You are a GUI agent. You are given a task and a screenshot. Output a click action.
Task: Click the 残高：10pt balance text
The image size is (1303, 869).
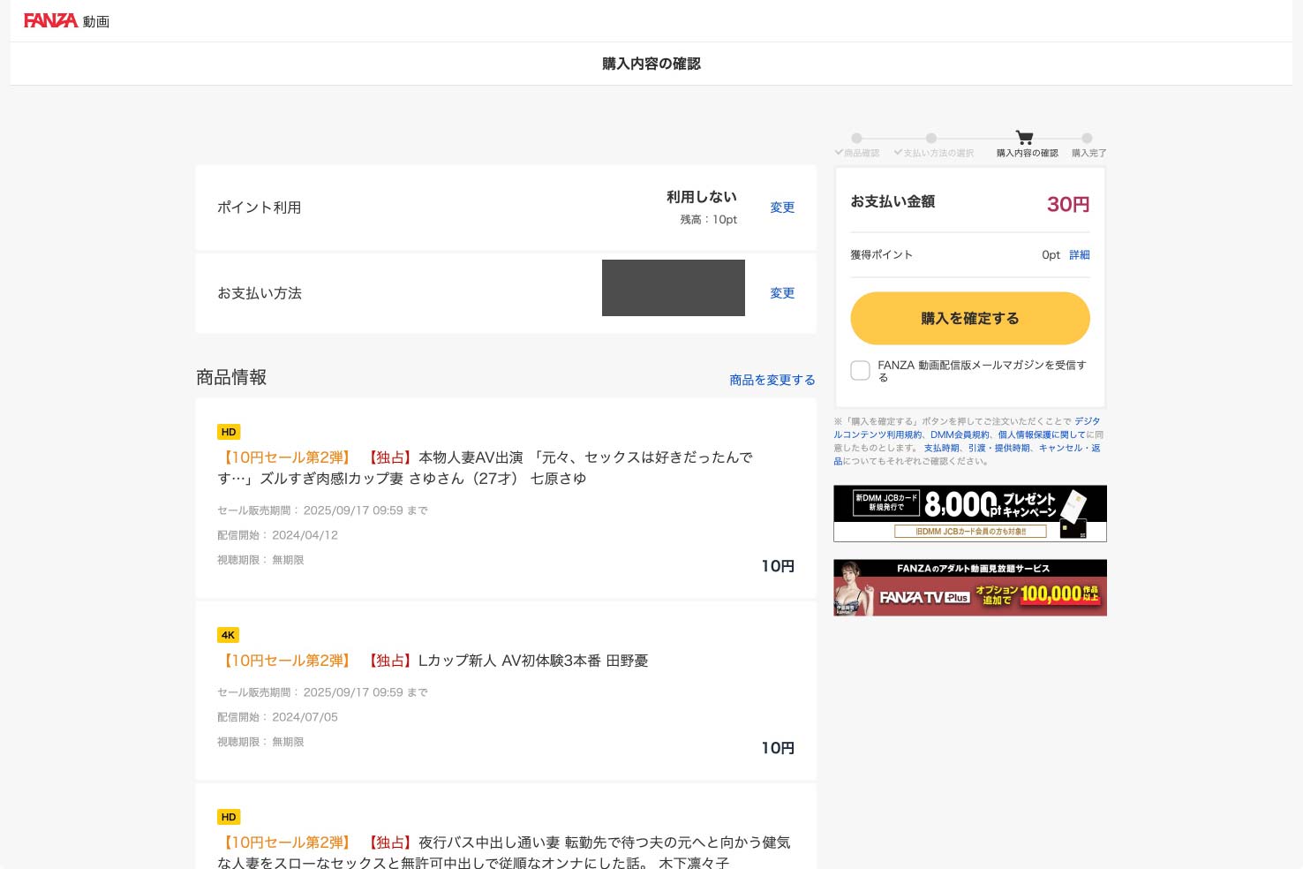(708, 220)
